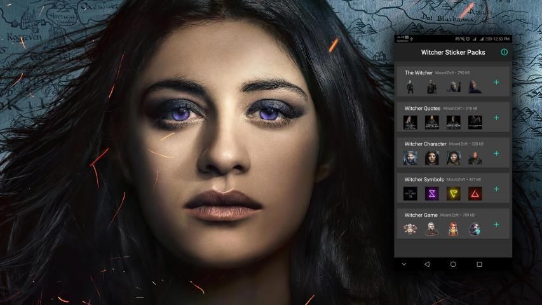Select the yellow triangle symbol sticker

(453, 194)
